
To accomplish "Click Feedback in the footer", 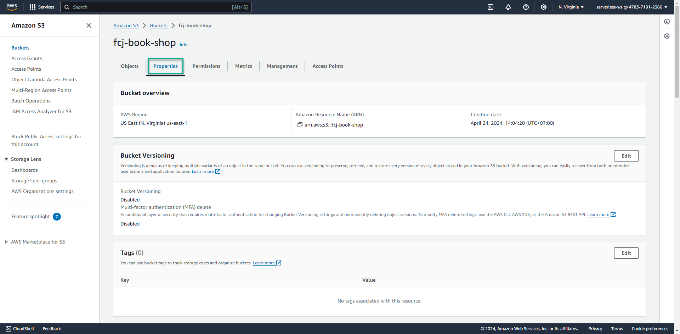I will point(52,329).
